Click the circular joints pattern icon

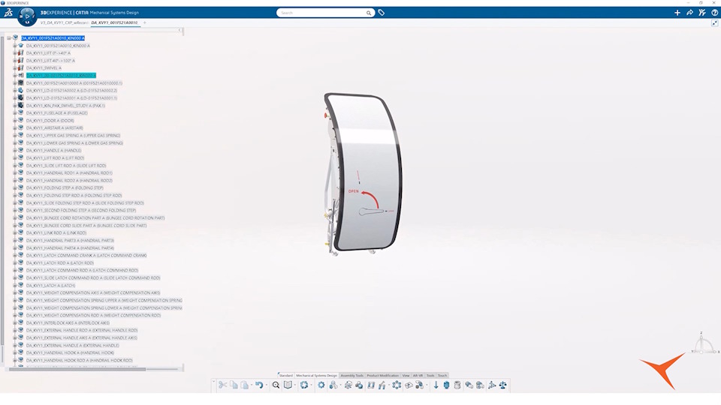397,385
